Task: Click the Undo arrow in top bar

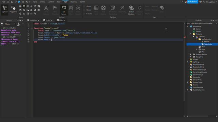Action: (27, 2)
